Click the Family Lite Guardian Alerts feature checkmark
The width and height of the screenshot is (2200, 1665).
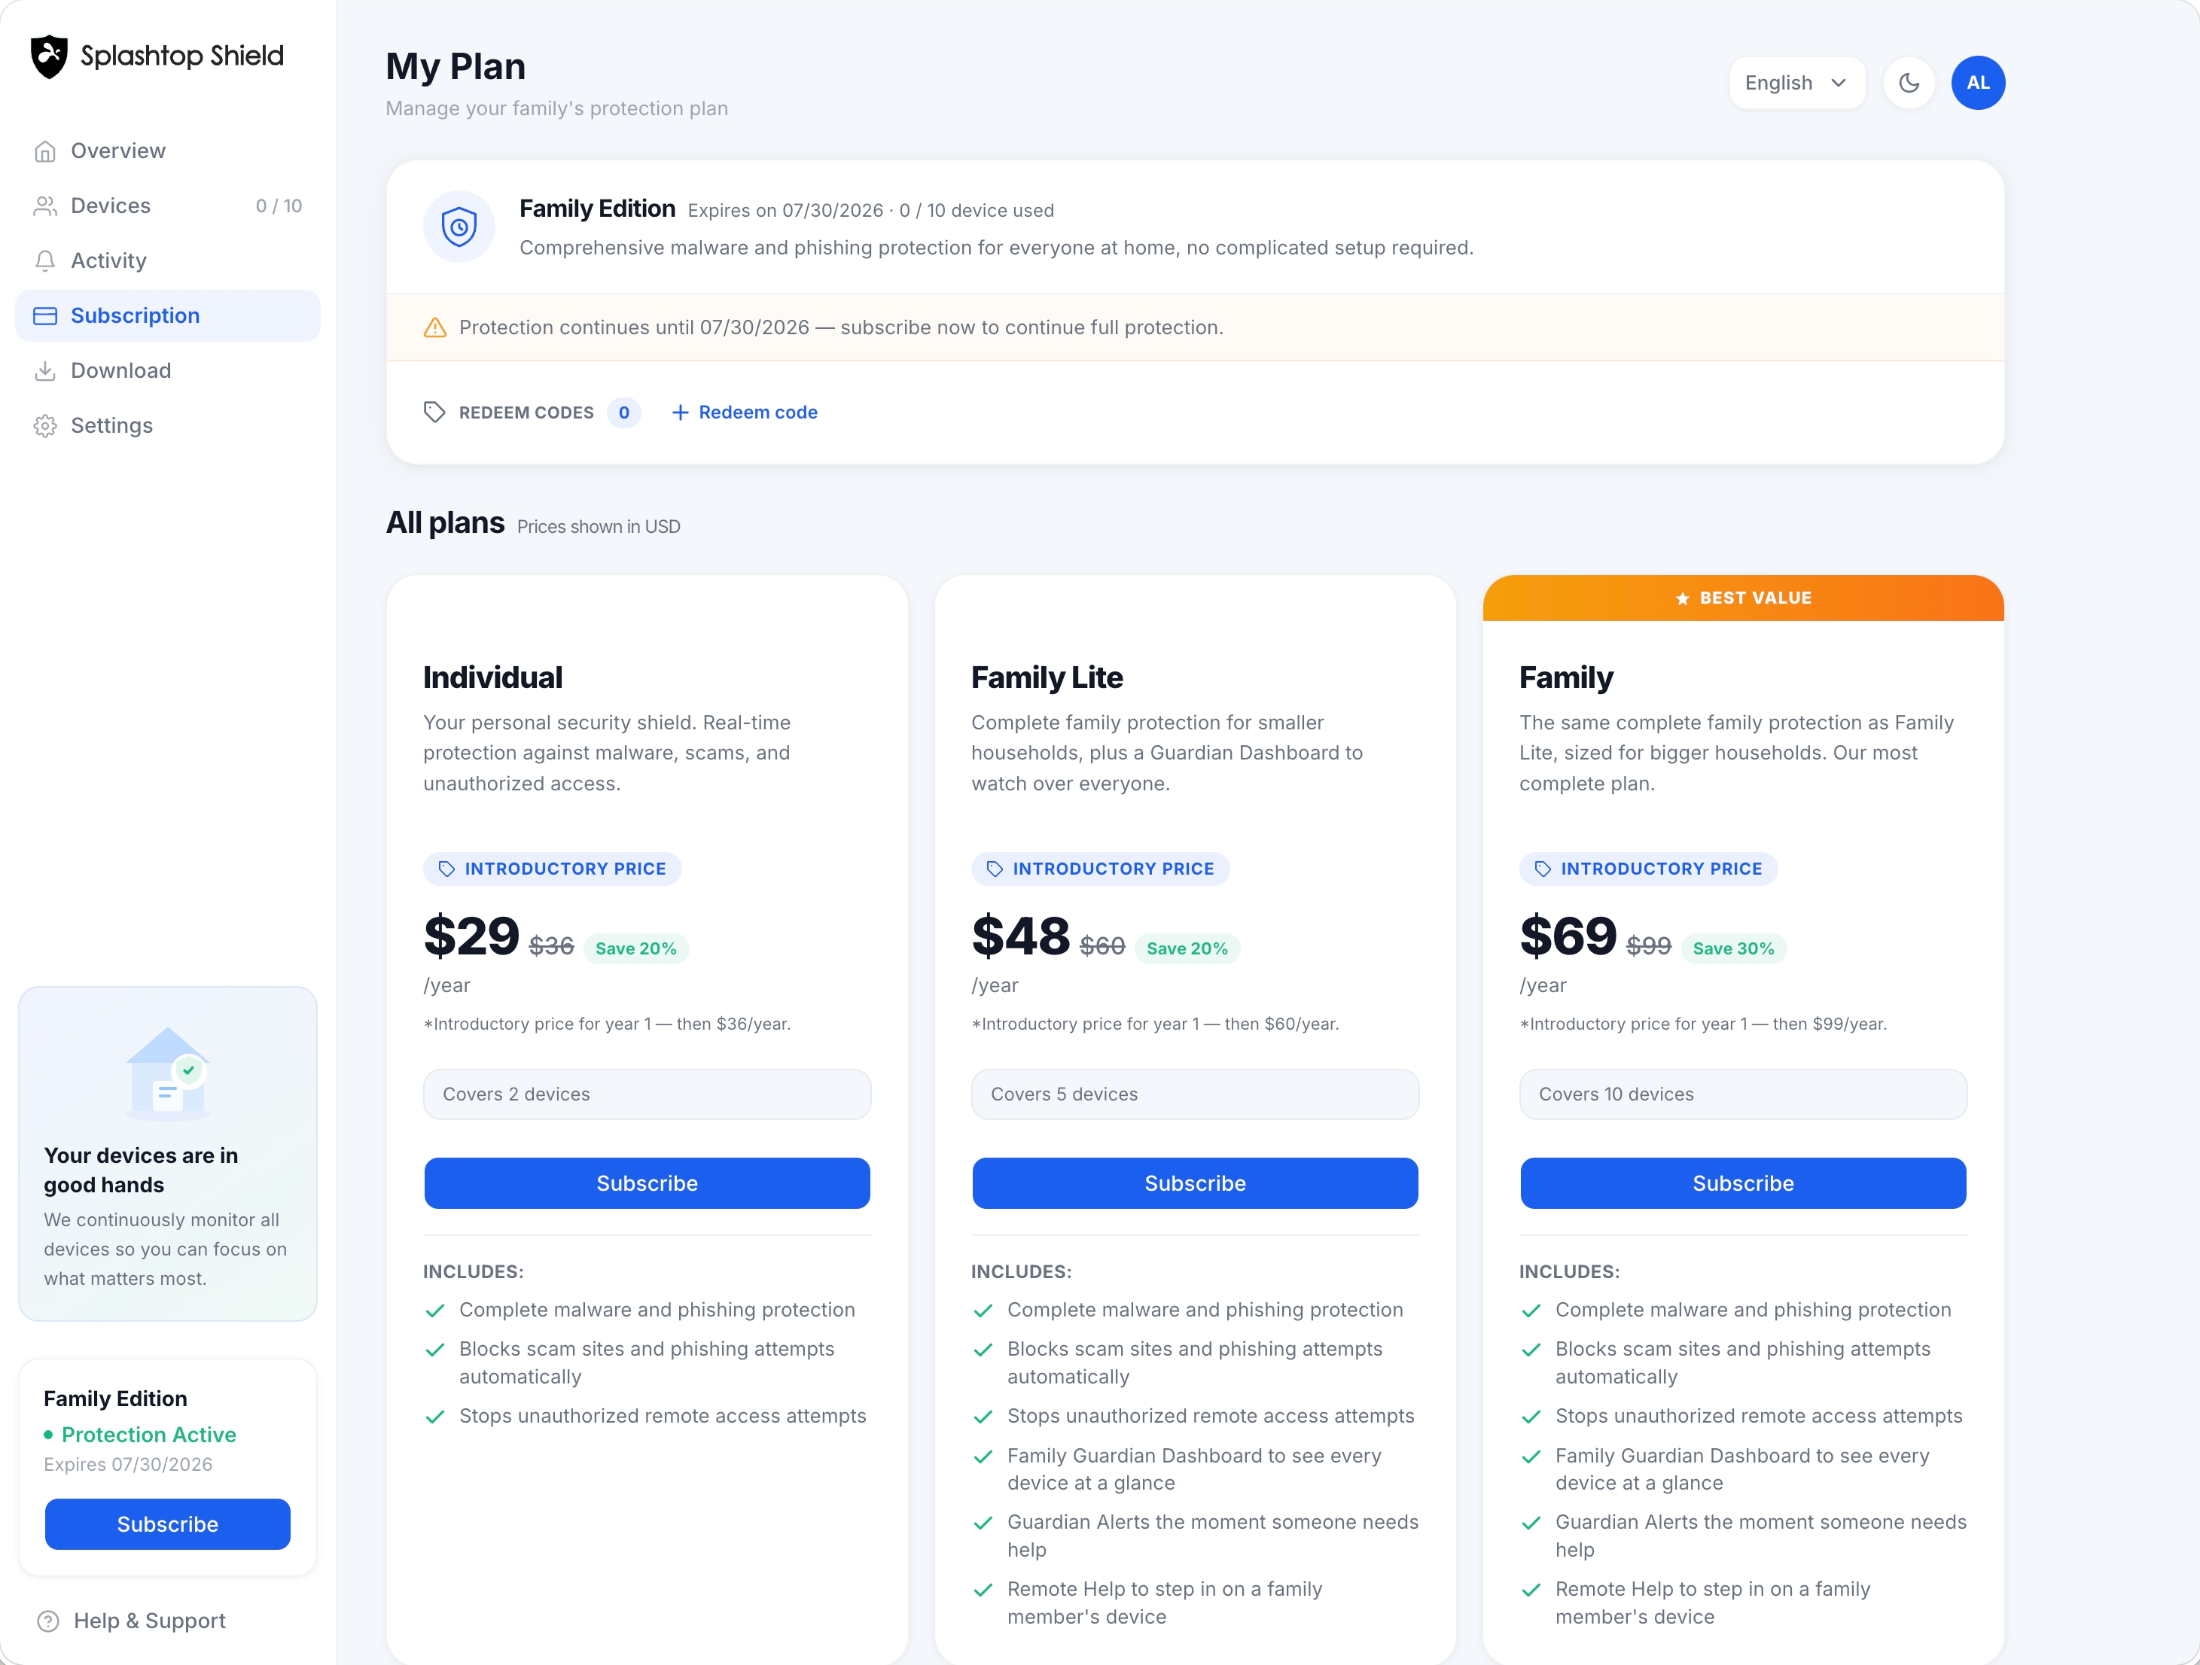(983, 1523)
